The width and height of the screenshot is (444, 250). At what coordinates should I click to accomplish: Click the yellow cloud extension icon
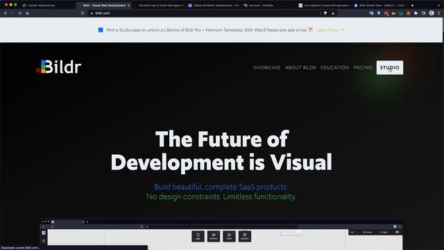(x=393, y=13)
